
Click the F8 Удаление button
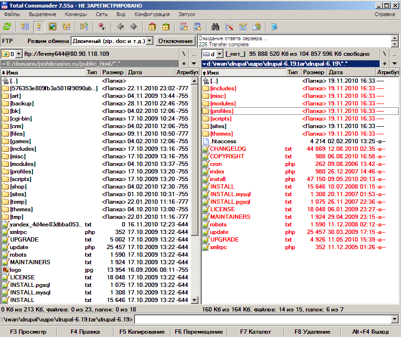point(312,332)
